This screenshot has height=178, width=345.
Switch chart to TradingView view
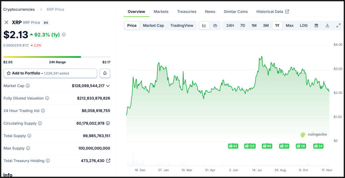click(x=181, y=25)
